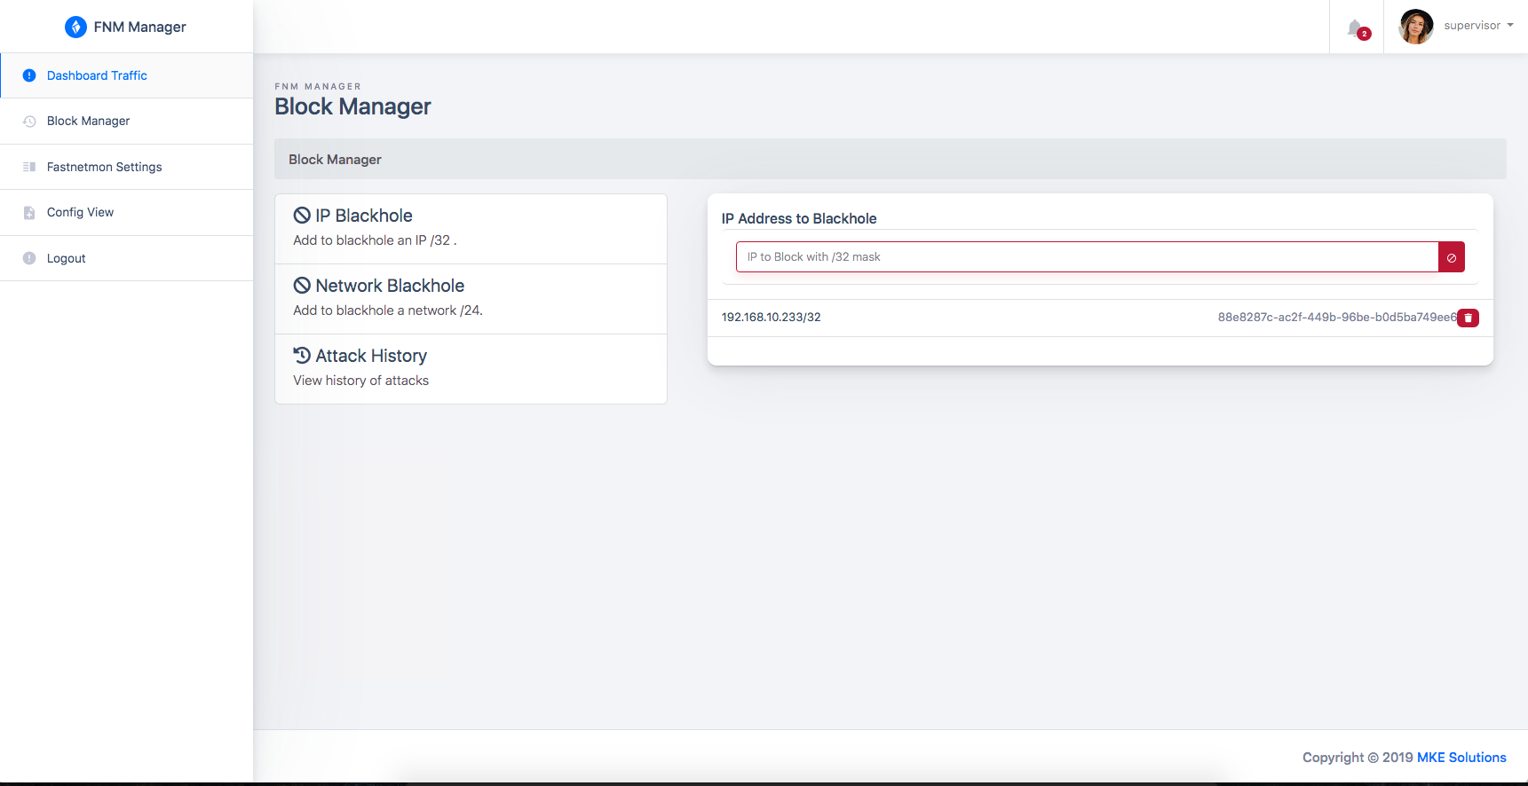Image resolution: width=1528 pixels, height=786 pixels.
Task: Click the Dashboard Traffic exclamation icon
Action: click(29, 75)
